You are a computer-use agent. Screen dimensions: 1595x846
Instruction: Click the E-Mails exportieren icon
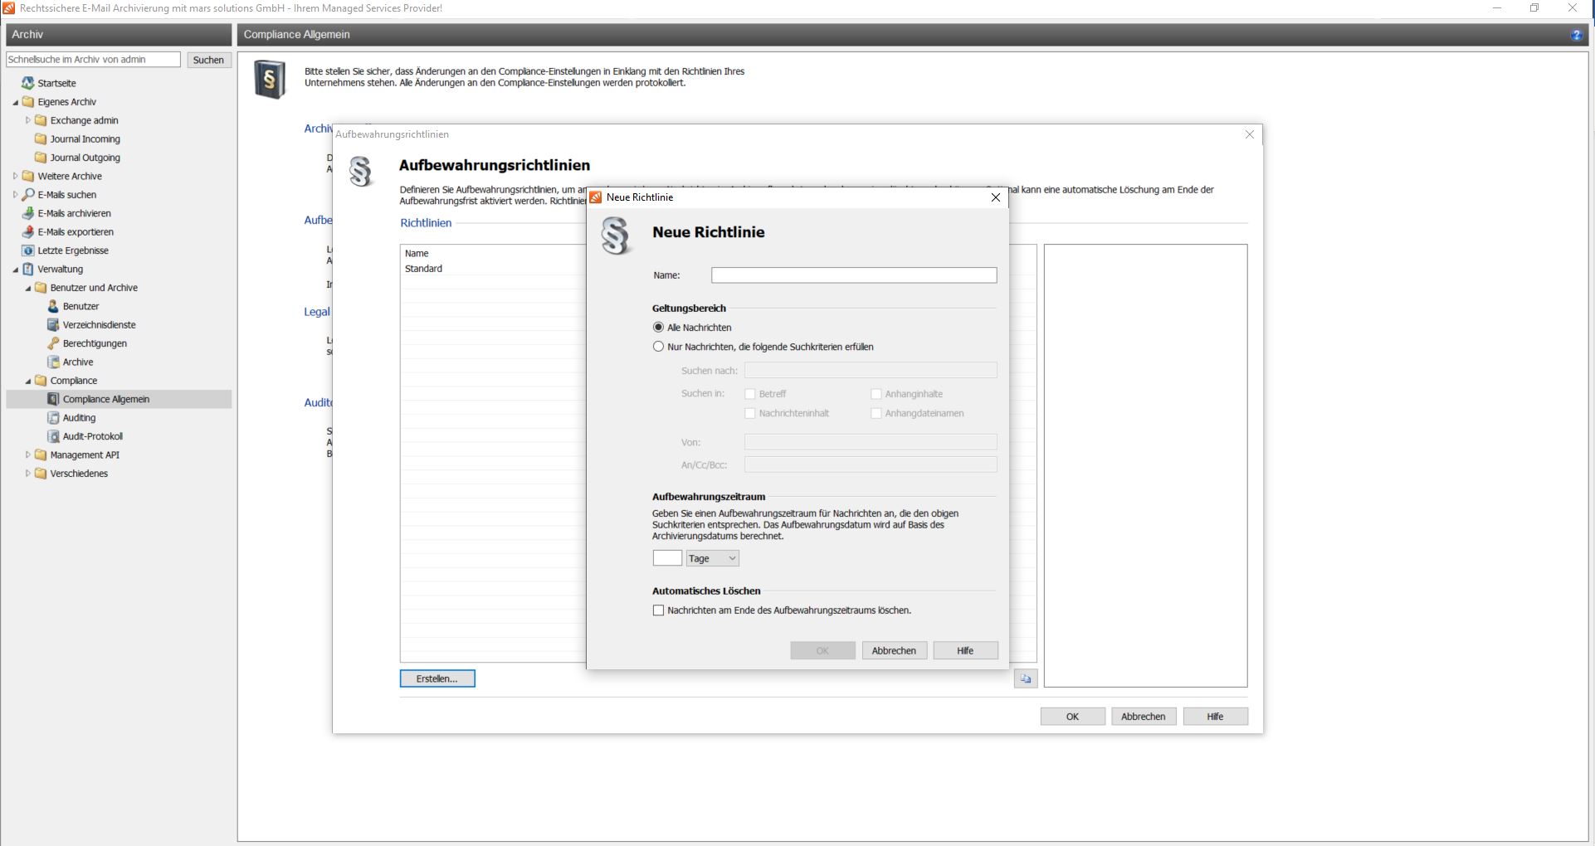coord(27,232)
